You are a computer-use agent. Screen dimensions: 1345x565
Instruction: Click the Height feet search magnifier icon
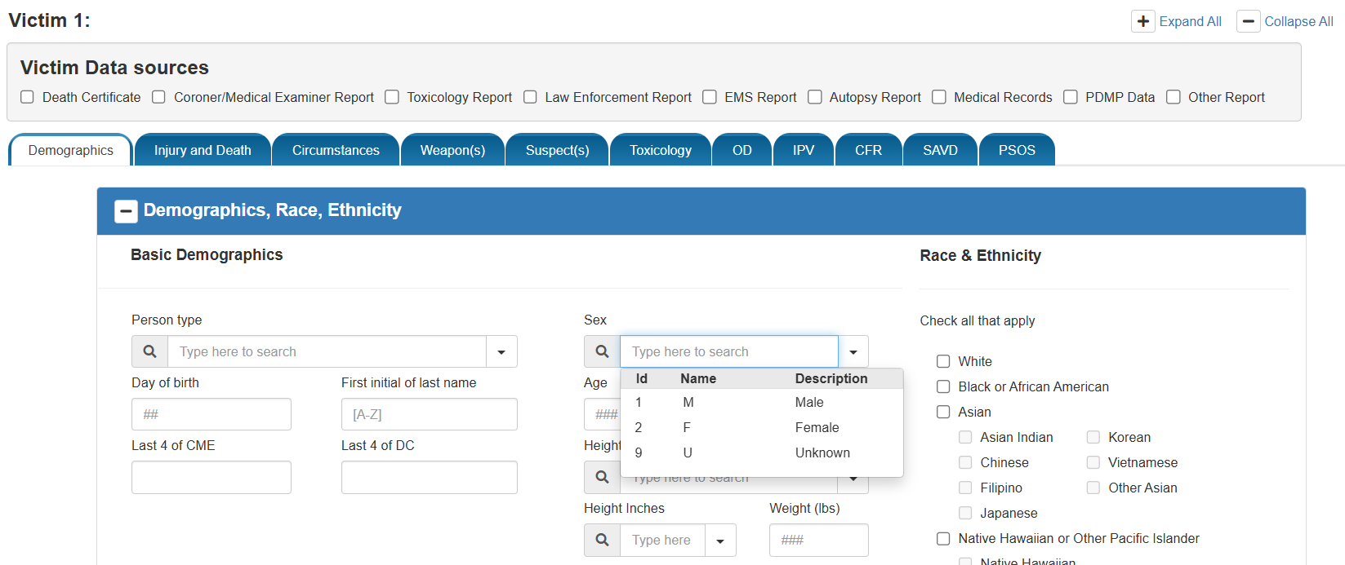pos(602,478)
